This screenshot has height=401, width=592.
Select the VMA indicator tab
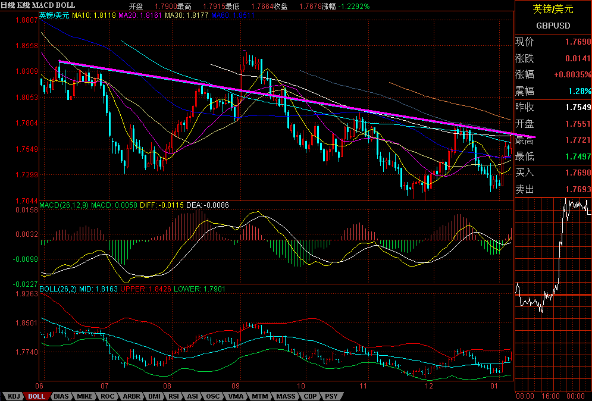point(236,396)
